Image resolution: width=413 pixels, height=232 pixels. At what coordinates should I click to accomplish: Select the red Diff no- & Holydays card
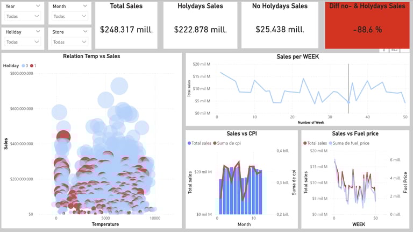367,25
